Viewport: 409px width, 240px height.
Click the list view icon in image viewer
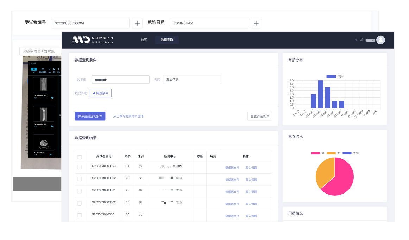tap(43, 69)
